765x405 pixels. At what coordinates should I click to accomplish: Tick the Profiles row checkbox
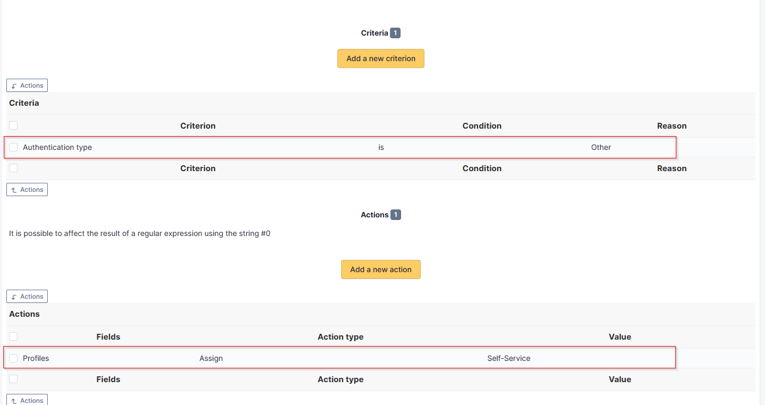(13, 358)
